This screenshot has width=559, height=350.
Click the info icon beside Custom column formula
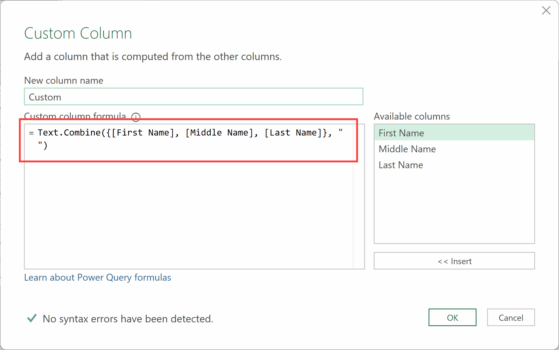coord(136,117)
